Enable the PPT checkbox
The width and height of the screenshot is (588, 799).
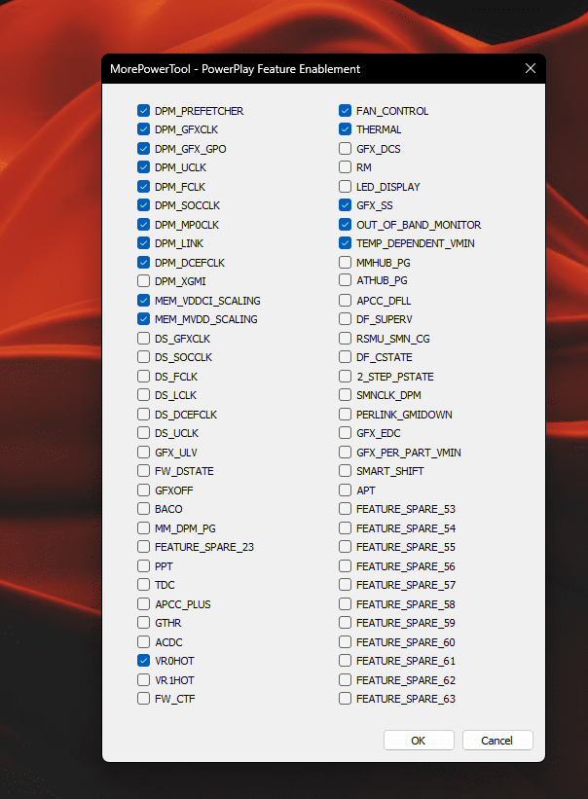point(143,566)
